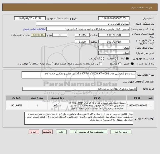Click the استان محل تحویل field تهران
The image size is (160, 154).
click(x=114, y=48)
